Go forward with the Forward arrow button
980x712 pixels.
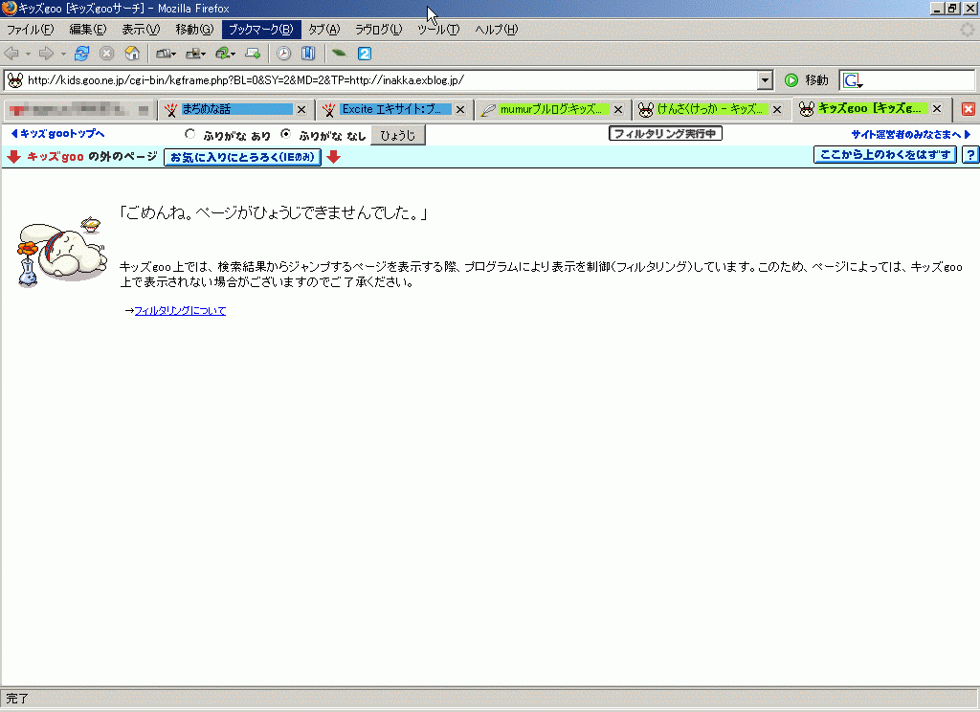tap(46, 54)
